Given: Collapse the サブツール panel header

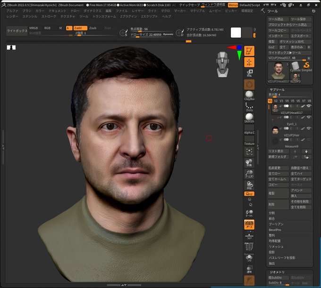Looking at the screenshot, I should 277,89.
